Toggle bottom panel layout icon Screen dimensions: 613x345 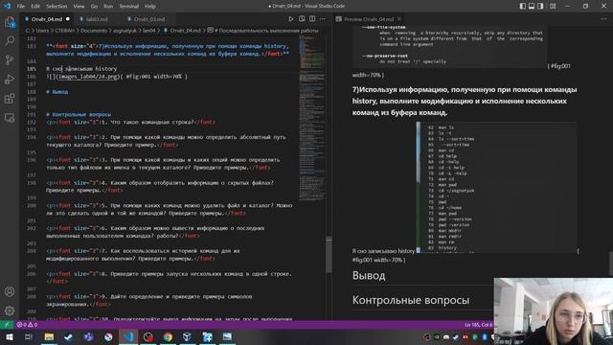pos(532,6)
